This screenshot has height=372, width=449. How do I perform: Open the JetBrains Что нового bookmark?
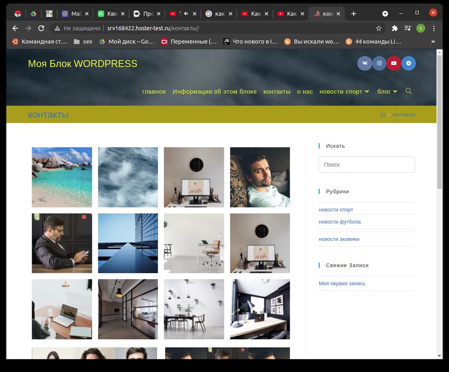pos(251,41)
